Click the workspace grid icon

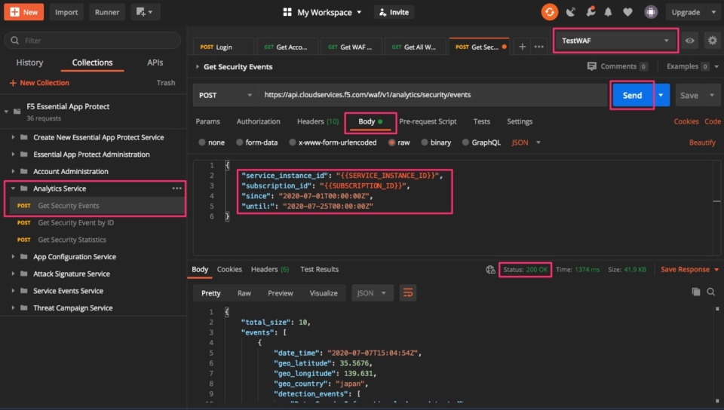287,12
